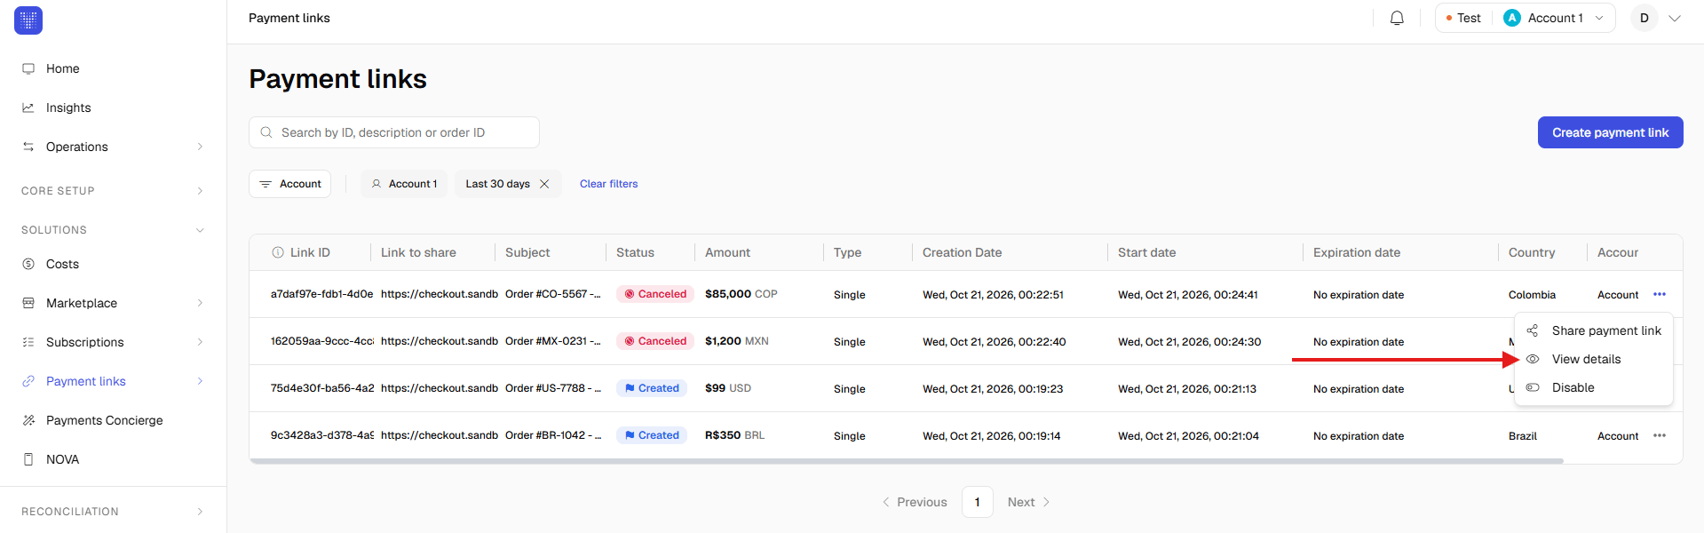Screen dimensions: 1704x533
Task: Click link ID 75d4e30f-ba56-4a2
Action: click(321, 388)
